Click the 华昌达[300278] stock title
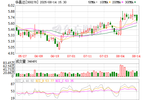 coord(27,2)
